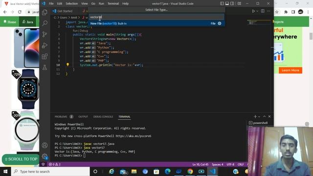The image size is (313, 176).
Task: Click the Debug CodeLens above main method
Action: [84, 31]
